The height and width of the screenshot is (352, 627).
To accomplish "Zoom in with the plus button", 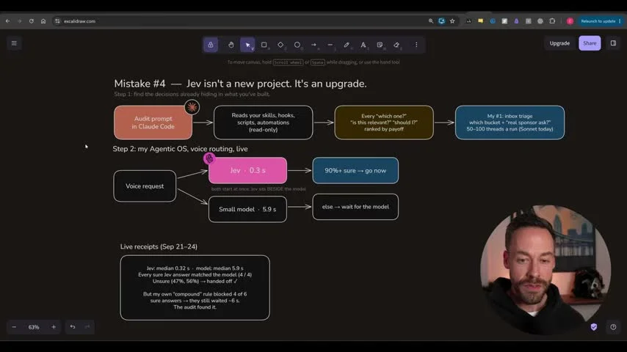I will pos(54,327).
